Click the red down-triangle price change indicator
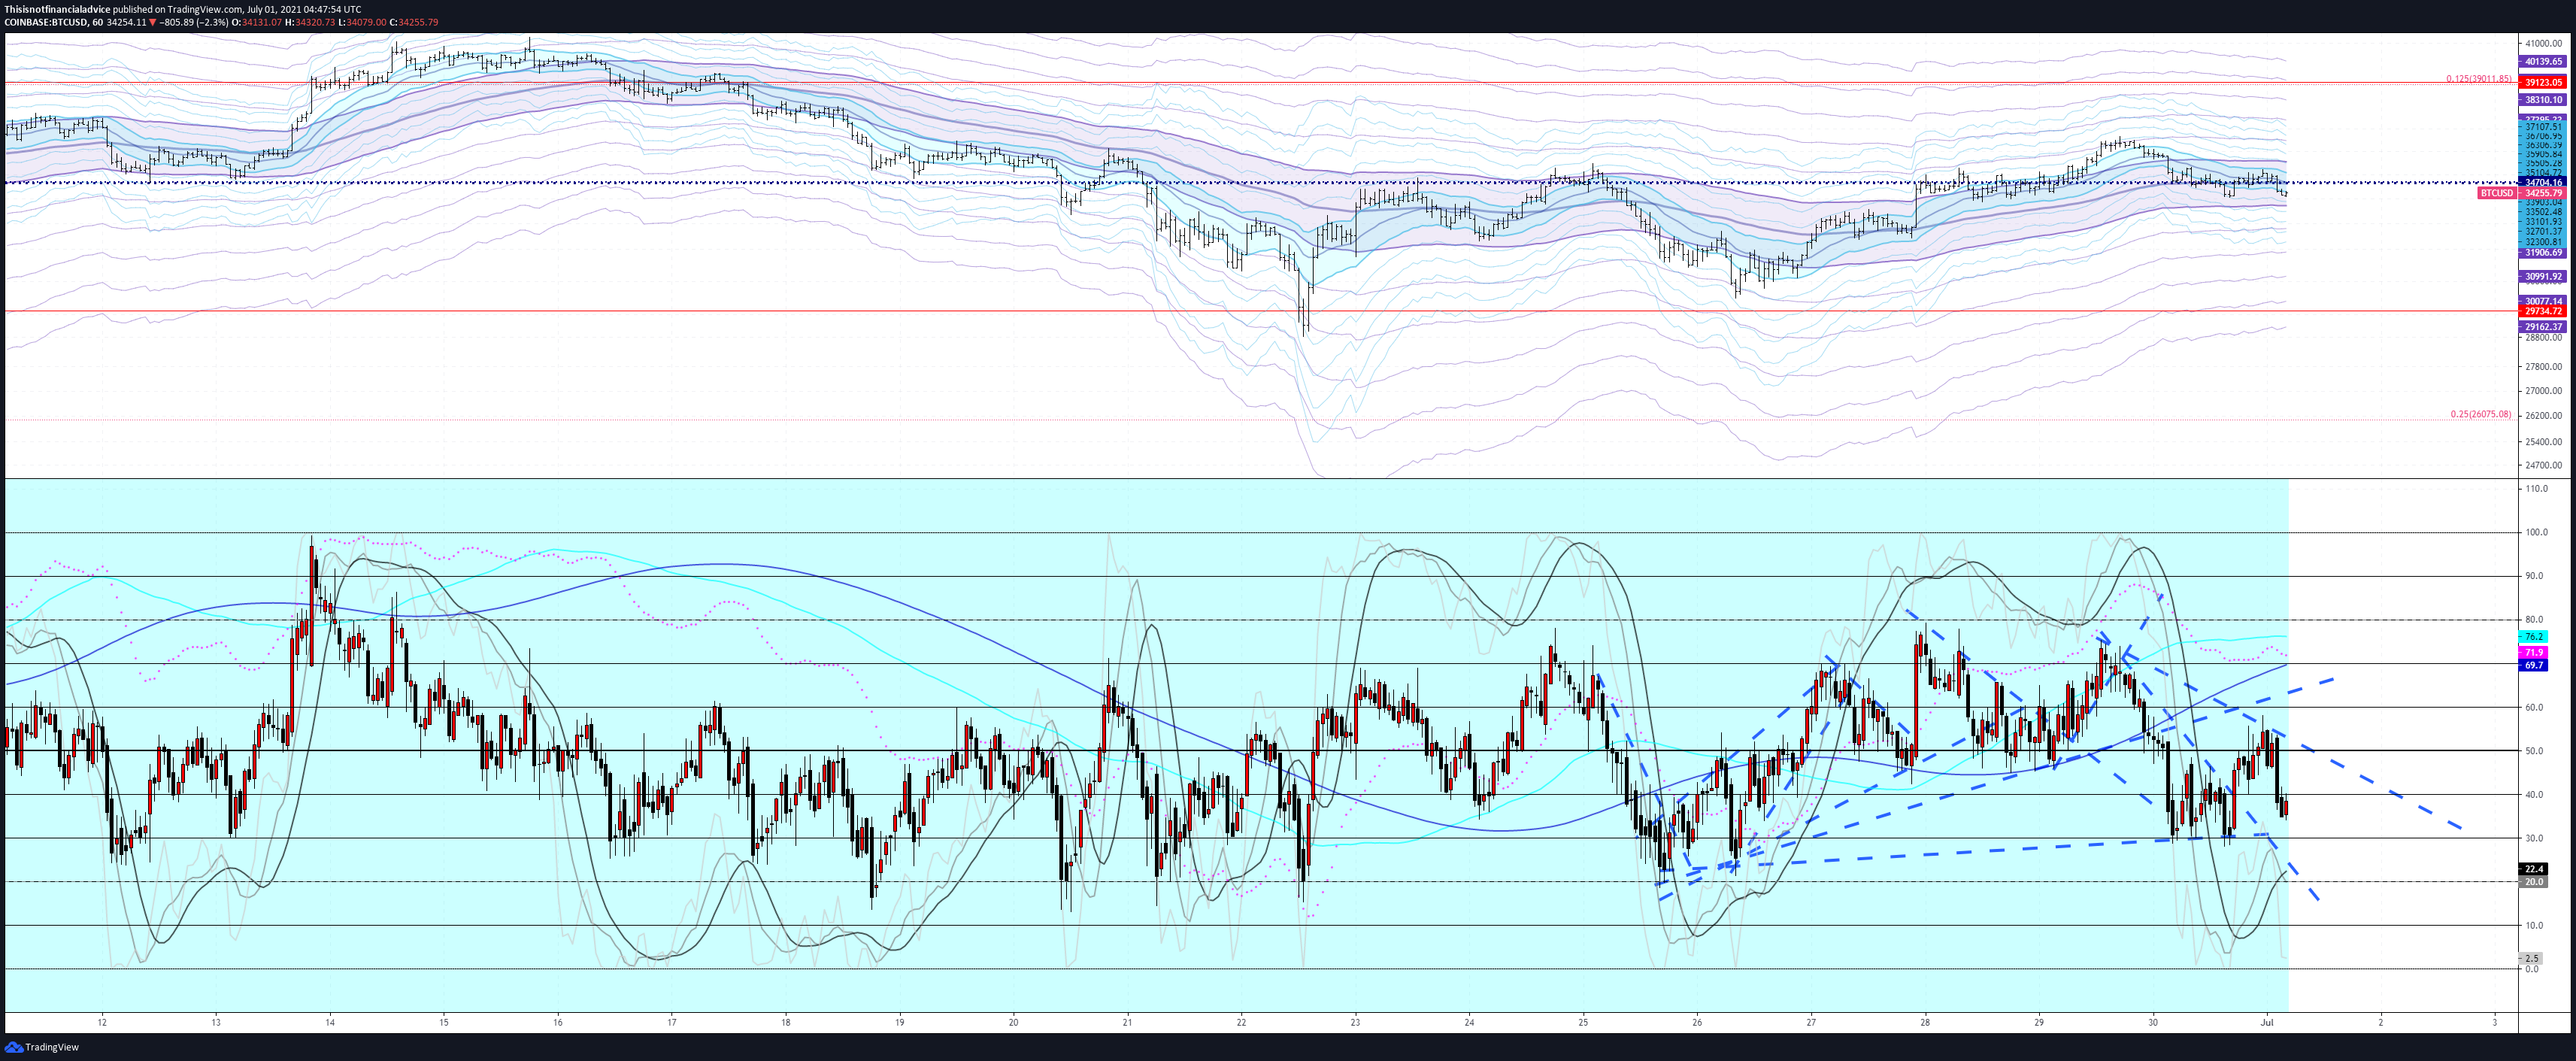The height and width of the screenshot is (1061, 2576). click(152, 22)
